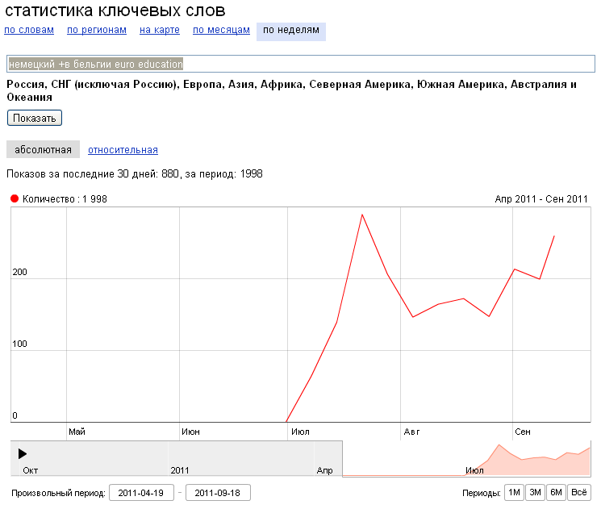Open the на карте view
This screenshot has height=509, width=601.
click(x=159, y=31)
